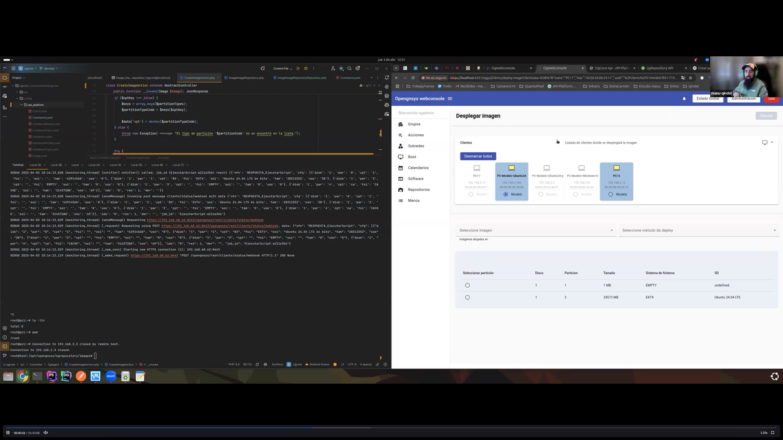Mute the video player volume
Image resolution: width=783 pixels, height=440 pixels.
point(46,433)
